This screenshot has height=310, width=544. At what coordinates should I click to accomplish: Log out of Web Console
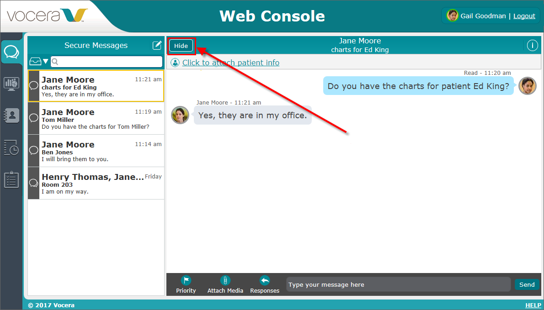point(524,16)
